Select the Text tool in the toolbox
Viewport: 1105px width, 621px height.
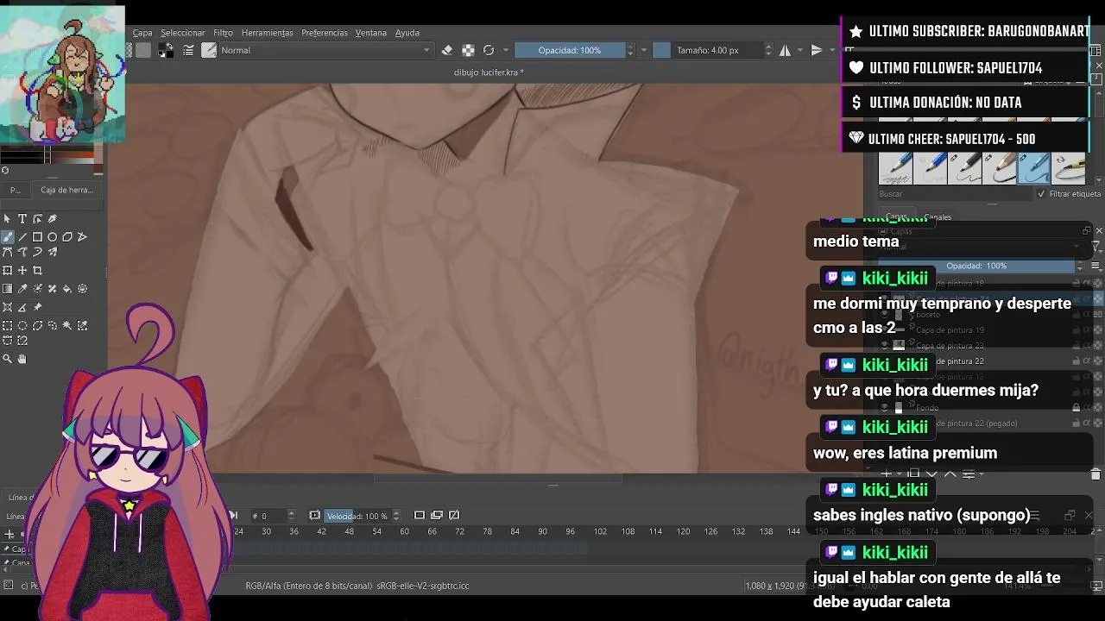tap(22, 219)
